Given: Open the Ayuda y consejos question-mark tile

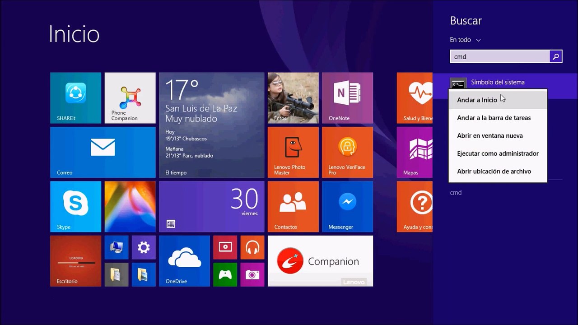Looking at the screenshot, I should [x=415, y=207].
